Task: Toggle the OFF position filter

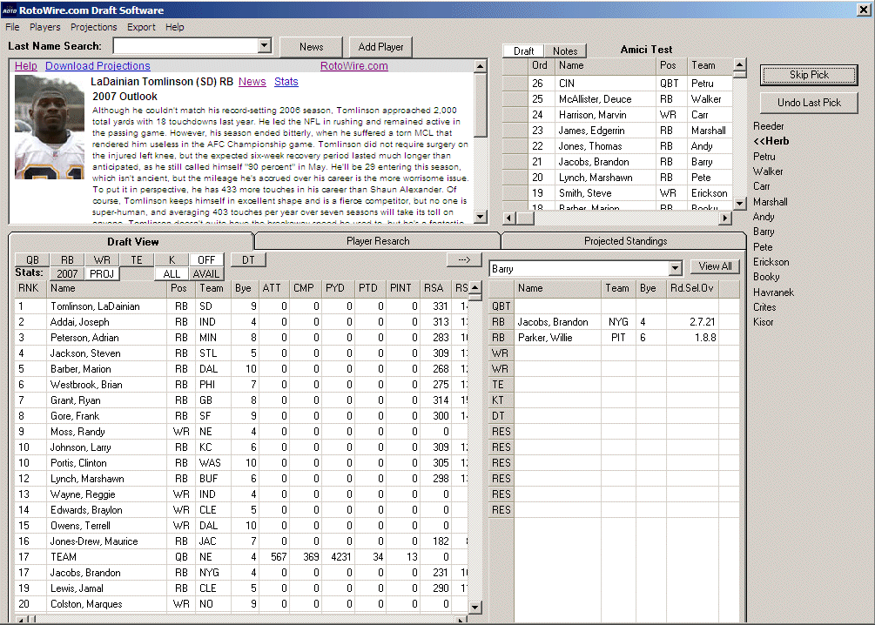Action: tap(206, 260)
